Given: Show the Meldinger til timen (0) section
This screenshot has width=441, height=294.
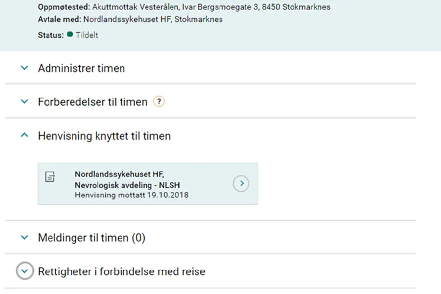Looking at the screenshot, I should 92,238.
